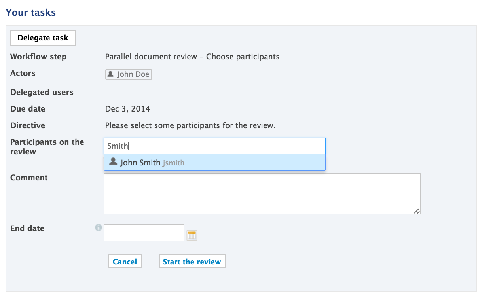
Task: Click the Workflow step description text
Action: click(192, 57)
